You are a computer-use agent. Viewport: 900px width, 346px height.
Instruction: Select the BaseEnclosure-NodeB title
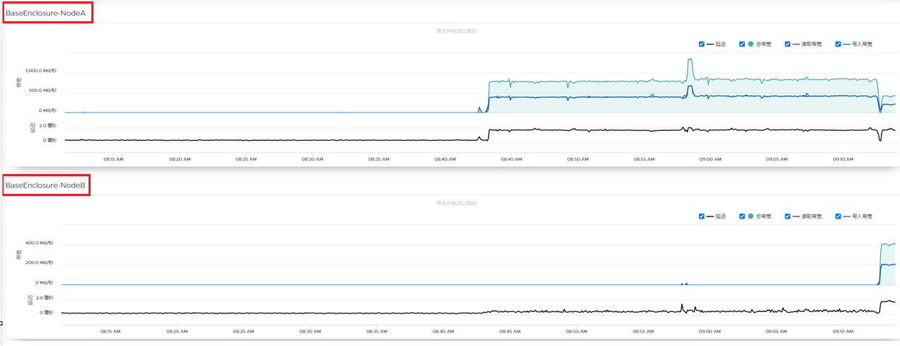(x=46, y=185)
